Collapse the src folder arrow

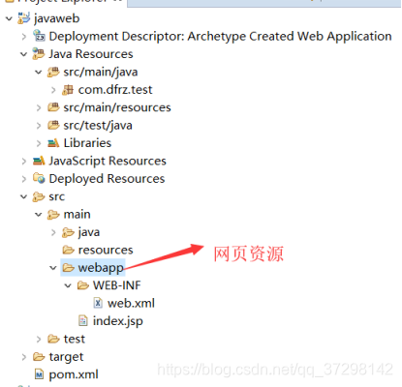click(23, 196)
